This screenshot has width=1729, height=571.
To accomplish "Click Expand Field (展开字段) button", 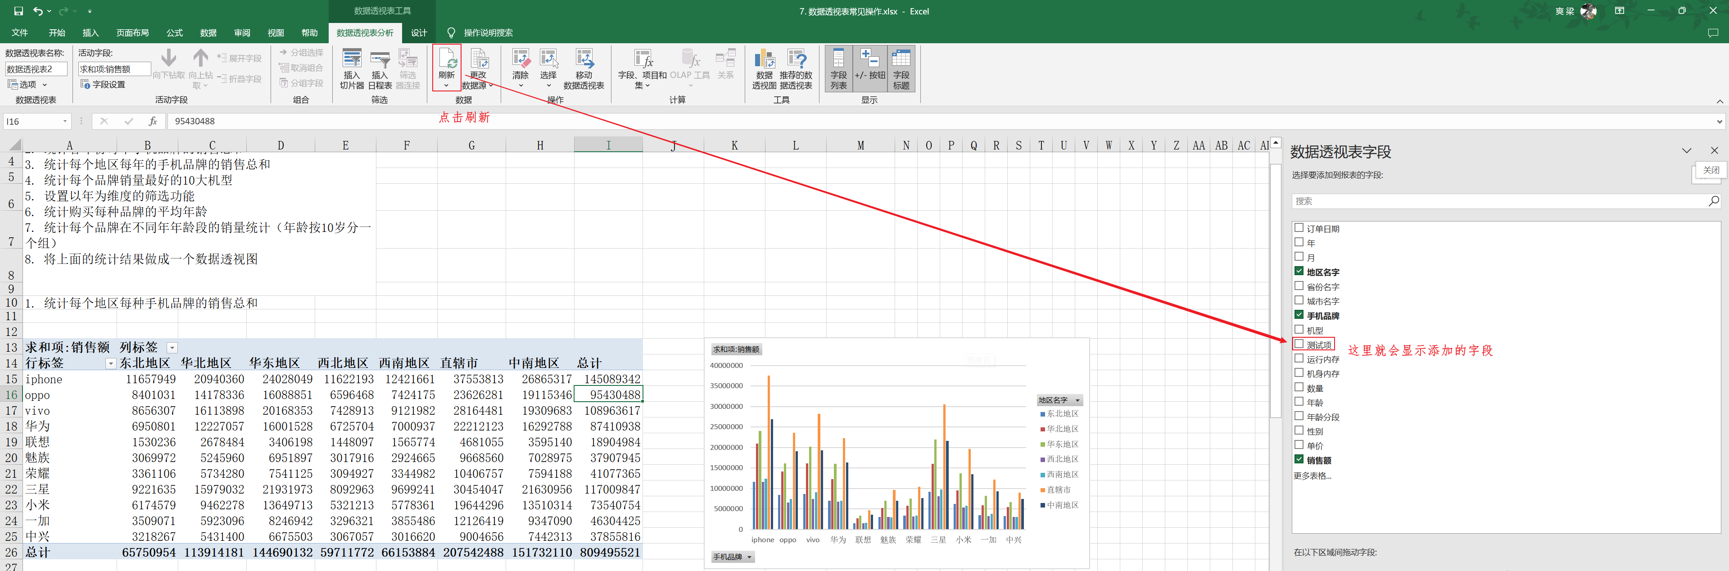I will click(x=240, y=59).
